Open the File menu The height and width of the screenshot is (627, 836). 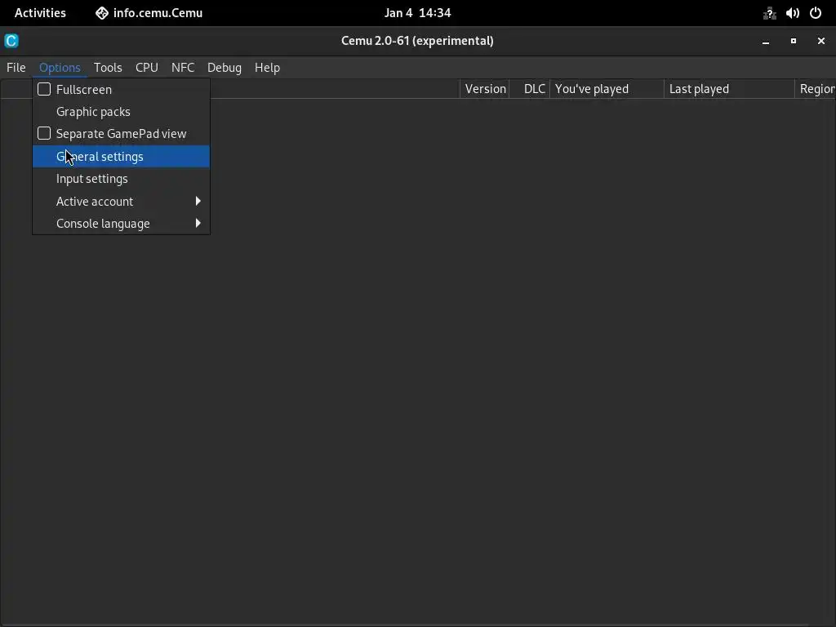click(x=16, y=68)
